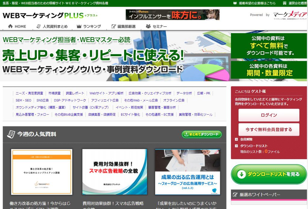The height and width of the screenshot is (209, 308).
Task: Open the スマホ広告戦略の全貌 document thumbnail
Action: [115, 172]
